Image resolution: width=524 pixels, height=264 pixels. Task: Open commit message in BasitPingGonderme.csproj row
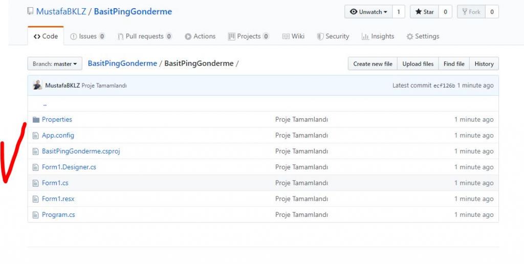tap(301, 151)
